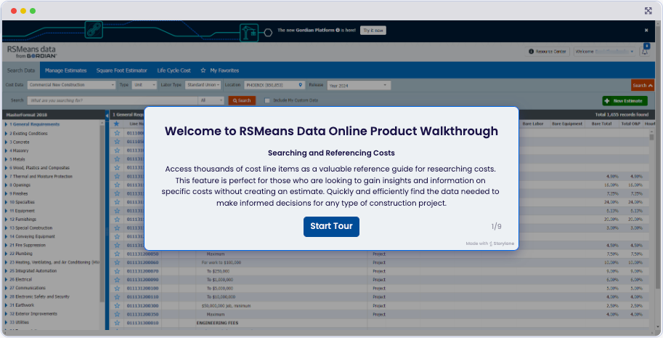Expand 14 Conveying Equipment node

(x=6, y=236)
